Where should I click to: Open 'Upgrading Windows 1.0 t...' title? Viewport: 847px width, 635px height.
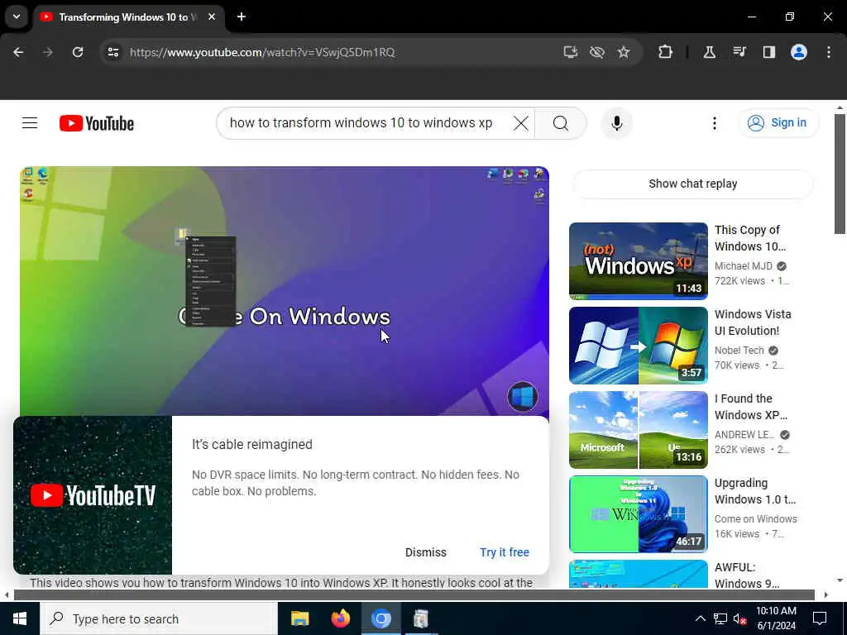click(755, 491)
